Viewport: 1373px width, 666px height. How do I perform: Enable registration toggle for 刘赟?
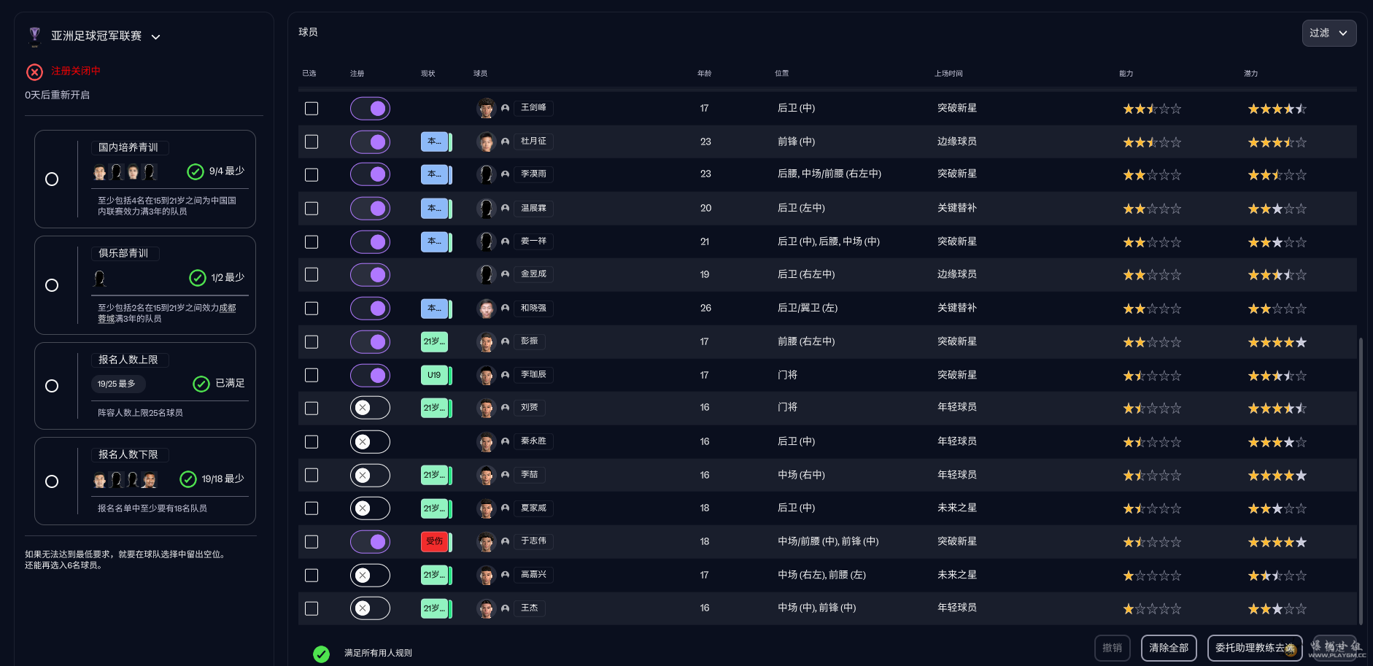[370, 408]
